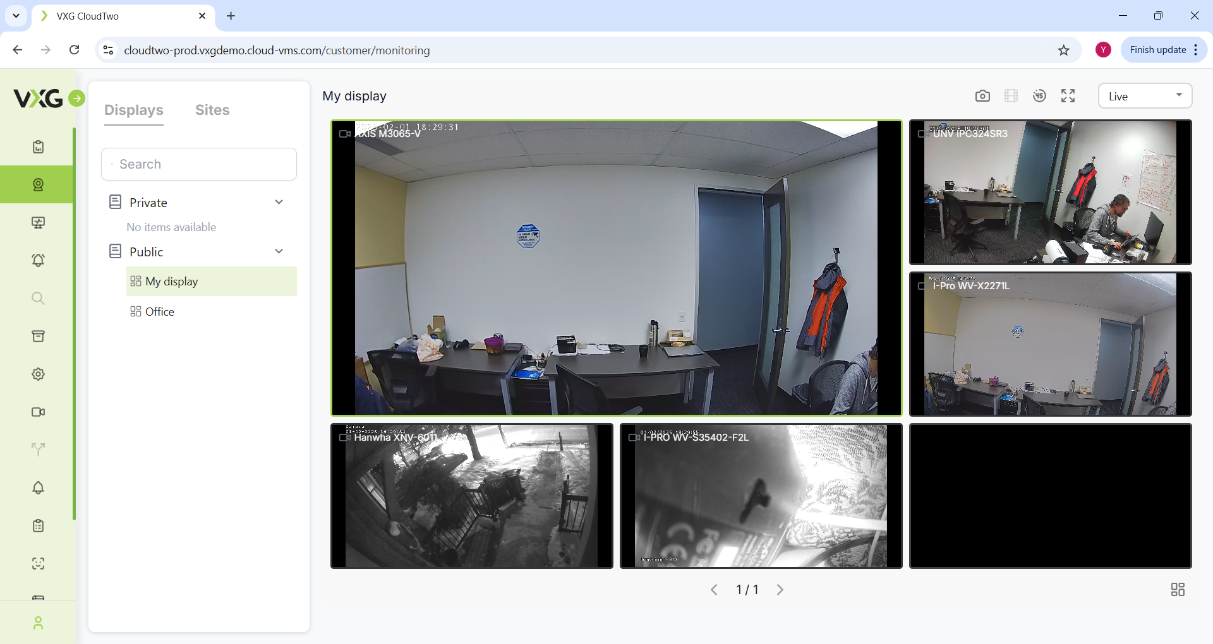This screenshot has height=644, width=1213.
Task: Open the grid layout selector icon
Action: tap(1178, 590)
